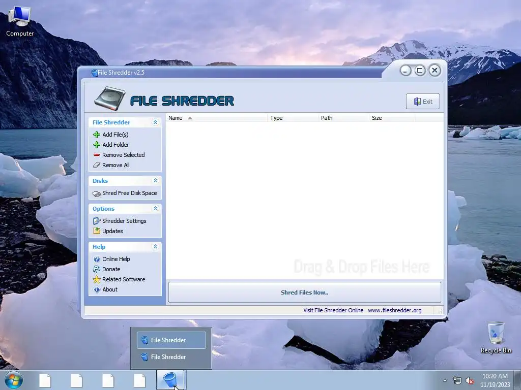Open the Online Help link
The width and height of the screenshot is (521, 390).
click(116, 259)
